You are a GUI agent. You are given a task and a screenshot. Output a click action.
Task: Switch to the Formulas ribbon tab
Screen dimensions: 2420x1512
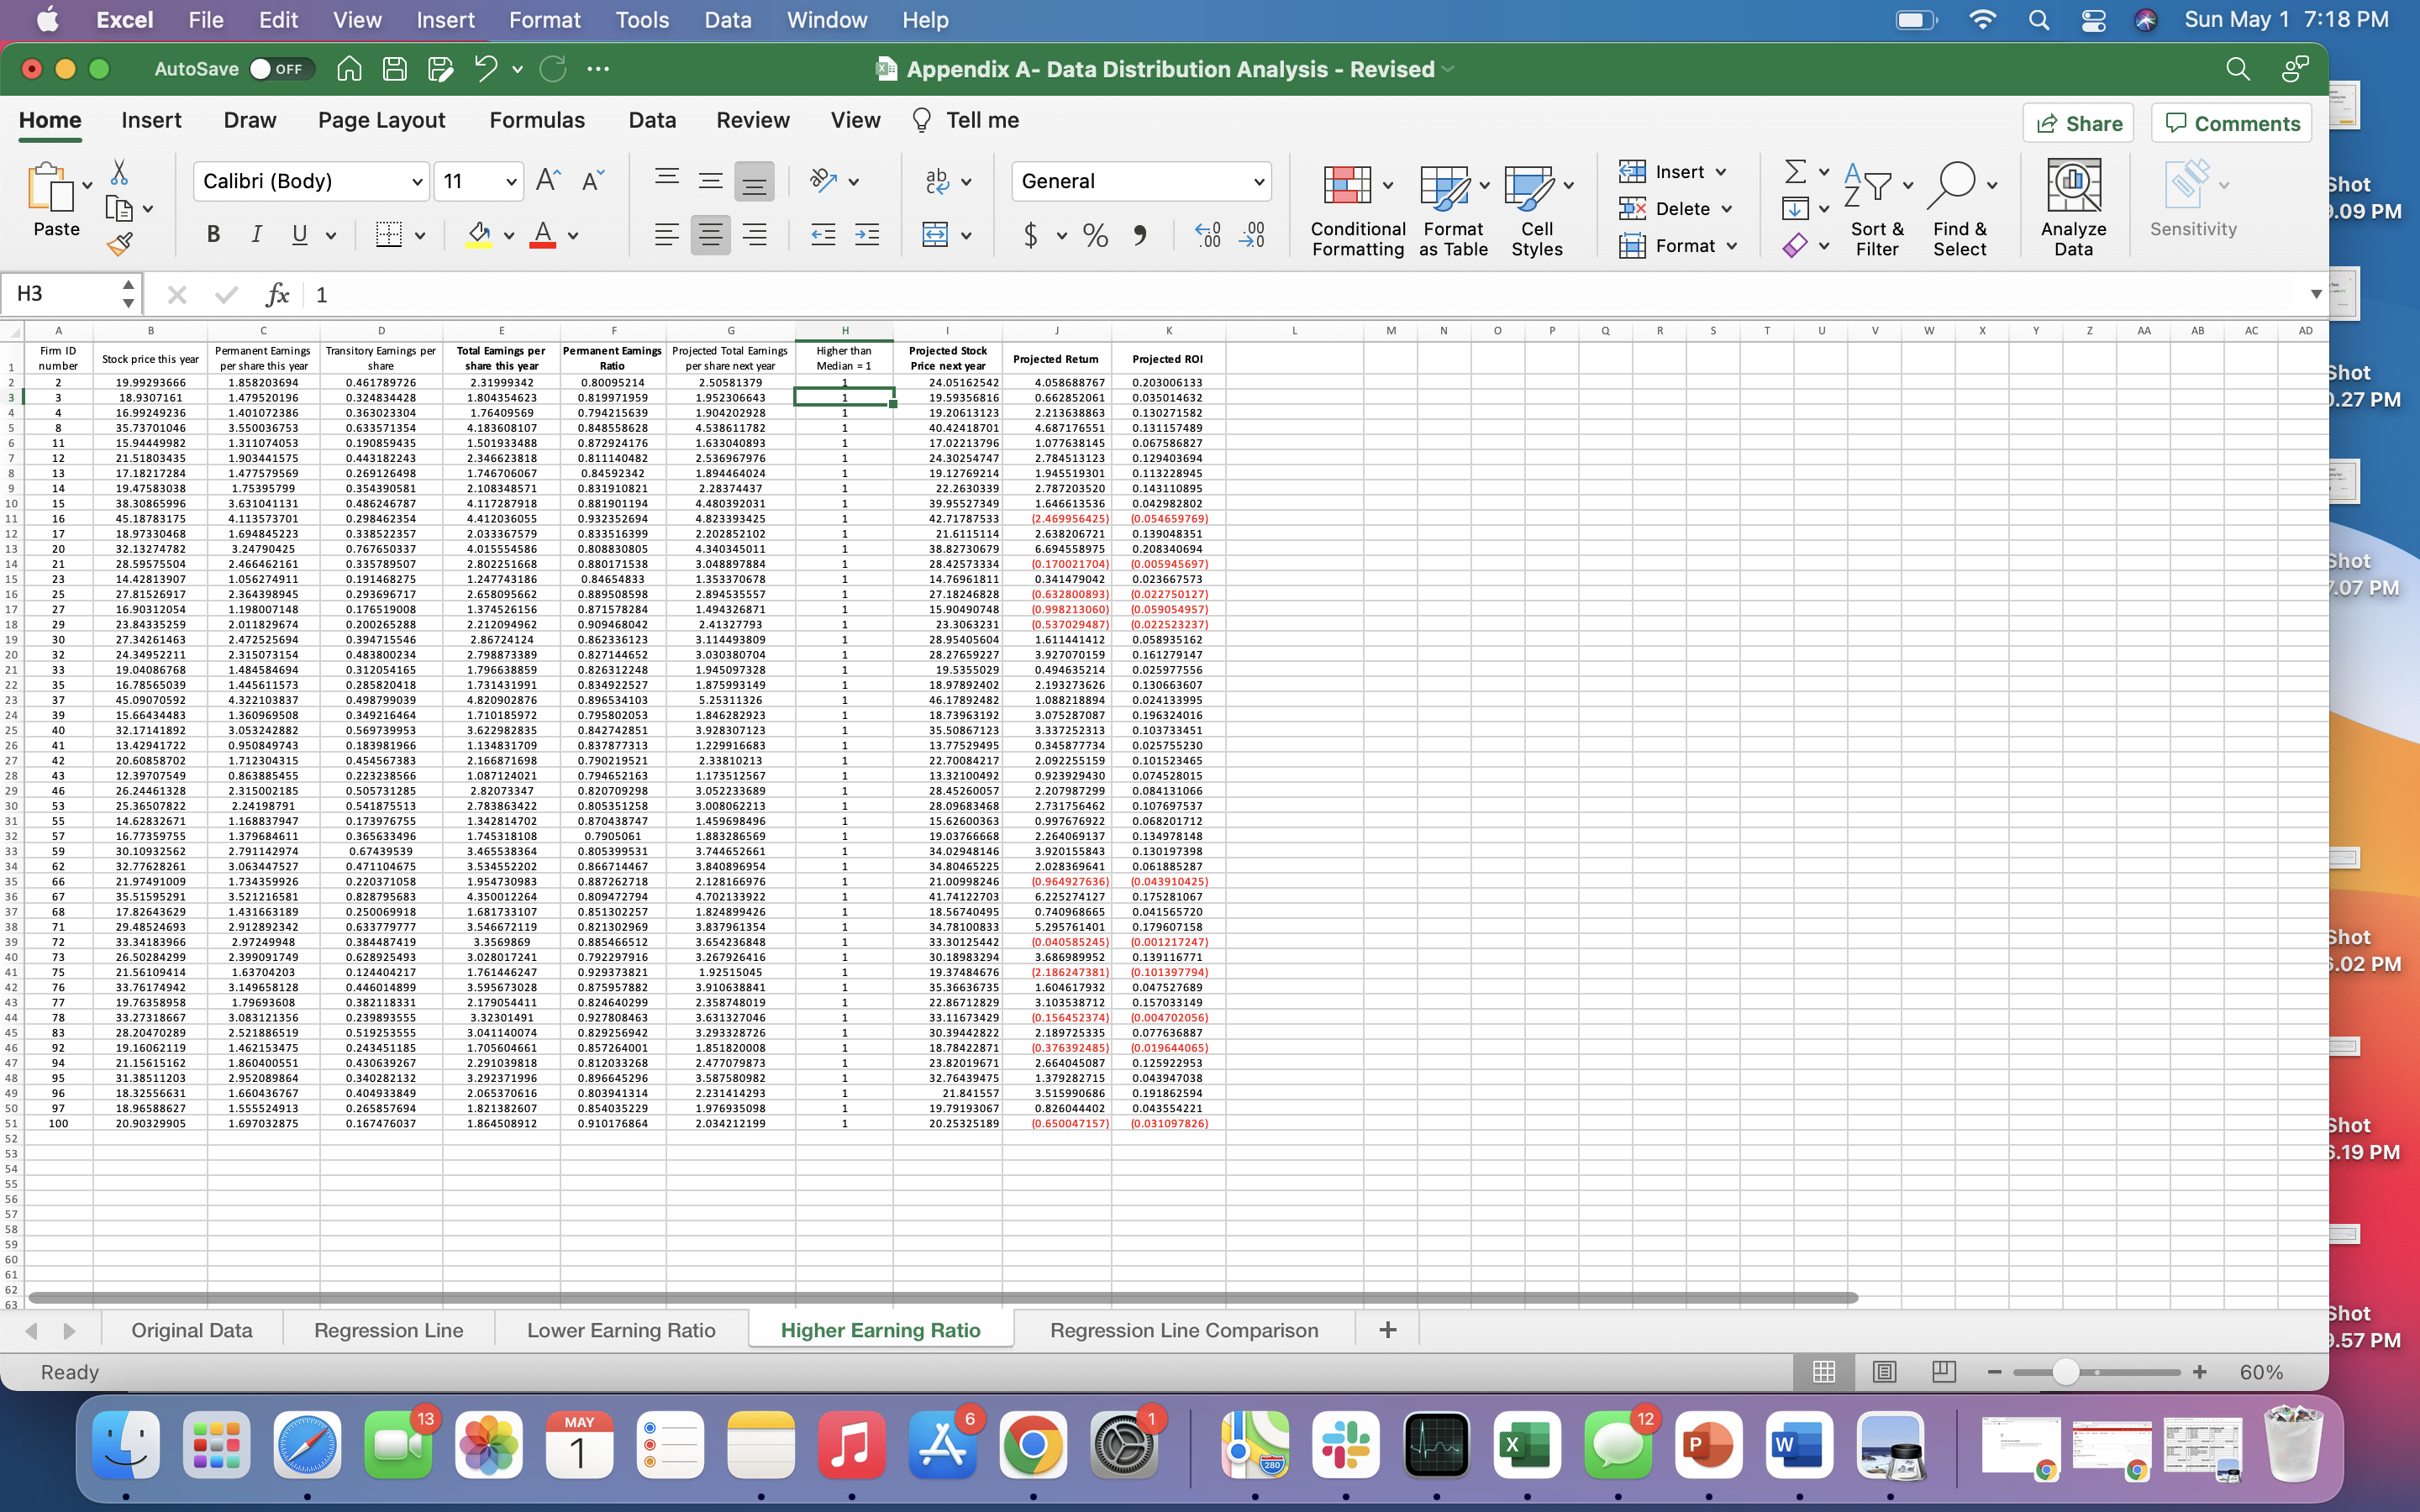[537, 120]
